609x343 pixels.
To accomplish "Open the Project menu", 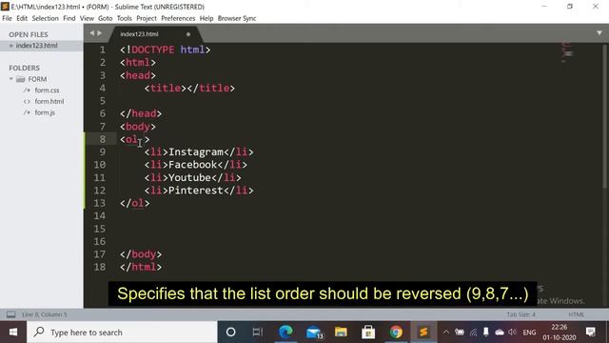I will pyautogui.click(x=147, y=18).
